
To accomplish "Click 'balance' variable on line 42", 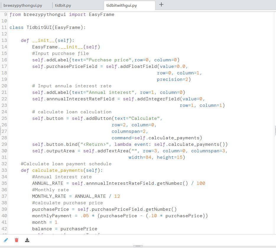I will coord(42,229).
